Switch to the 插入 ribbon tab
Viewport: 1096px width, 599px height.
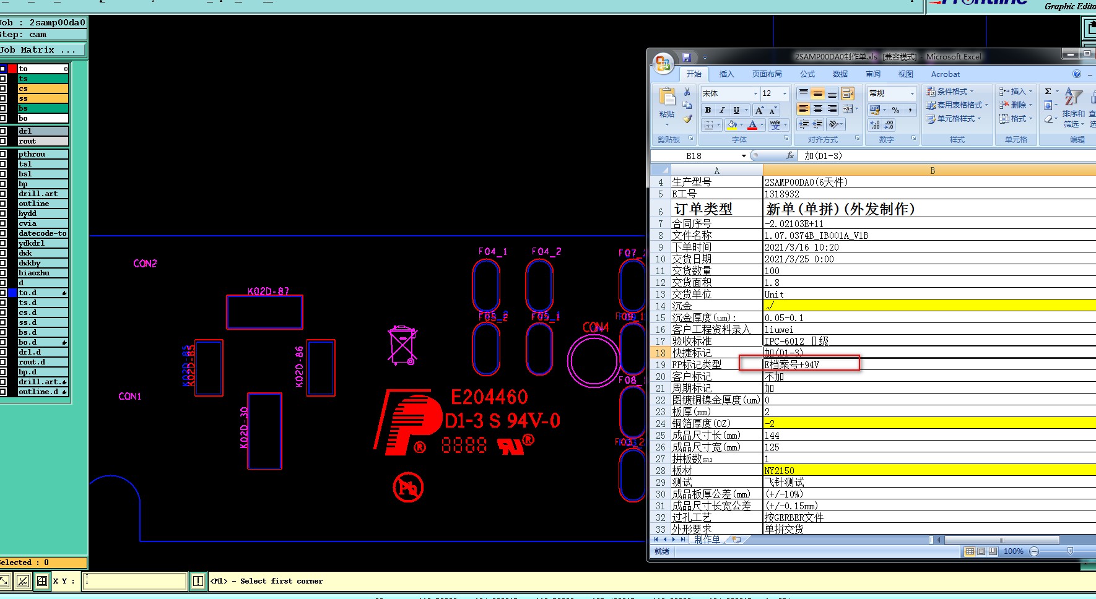[726, 74]
